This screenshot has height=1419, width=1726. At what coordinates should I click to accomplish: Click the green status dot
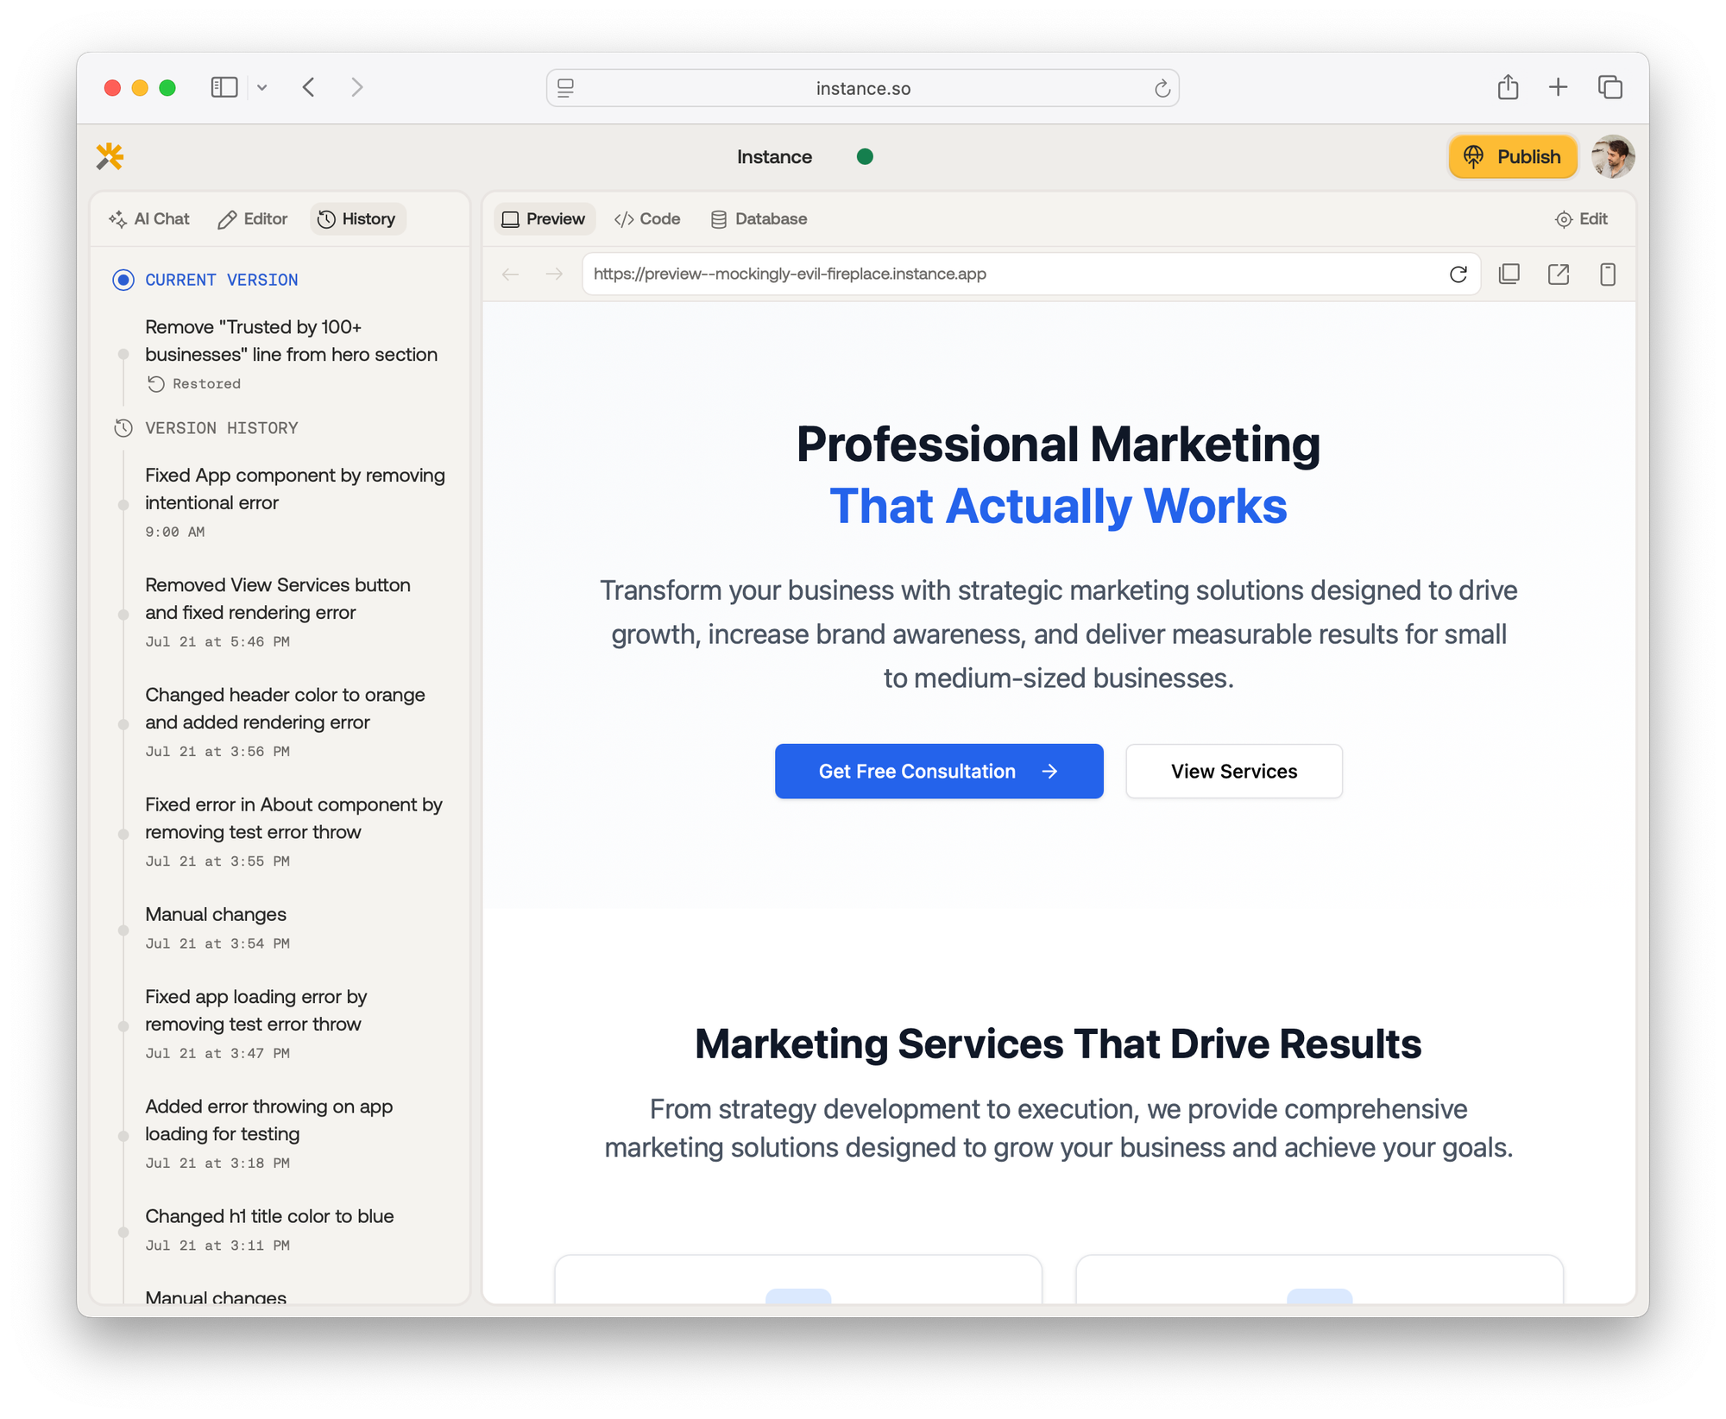pos(865,156)
